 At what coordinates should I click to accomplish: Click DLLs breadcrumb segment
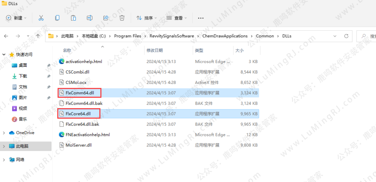[287, 36]
